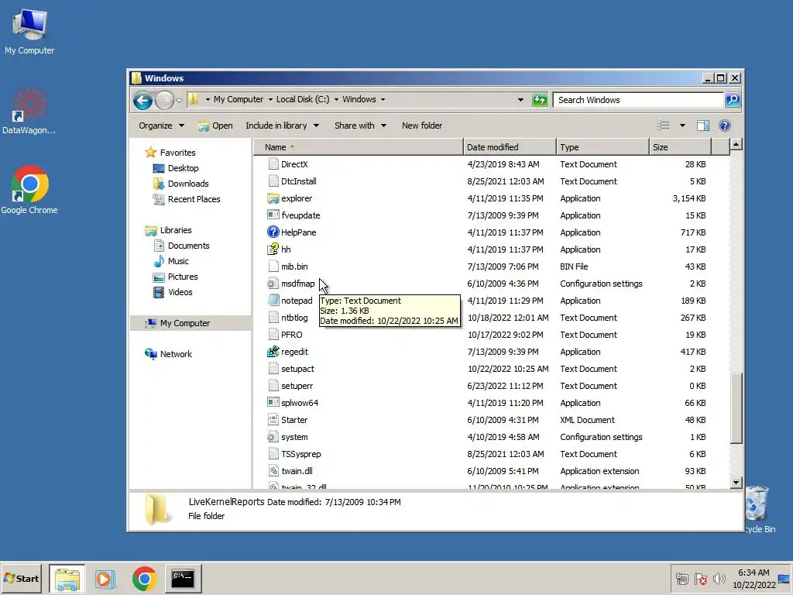This screenshot has width=793, height=595.
Task: Open the DataWagon desktop shortcut
Action: coord(29,111)
